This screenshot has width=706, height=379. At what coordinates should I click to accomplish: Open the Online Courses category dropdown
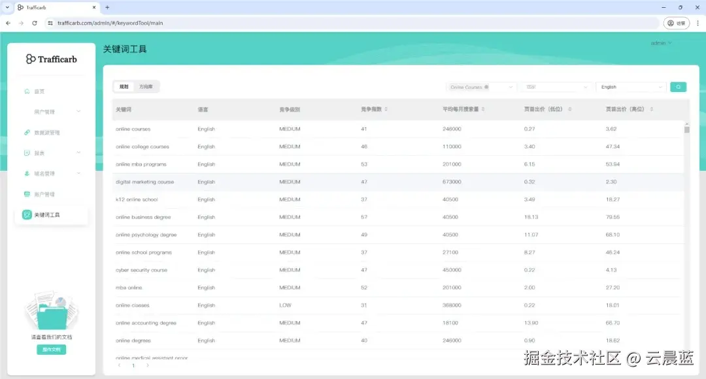coord(480,87)
